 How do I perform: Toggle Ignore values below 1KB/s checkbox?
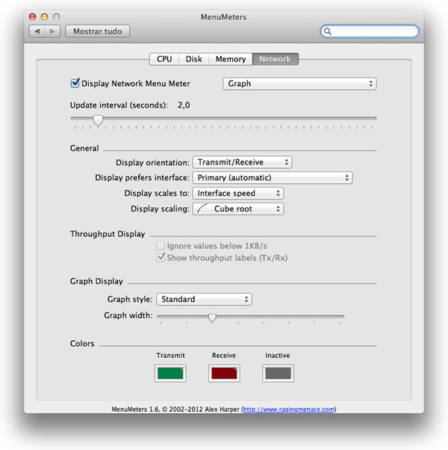click(161, 246)
